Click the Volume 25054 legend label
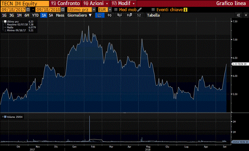This screenshot has width=249, height=151. [15, 117]
